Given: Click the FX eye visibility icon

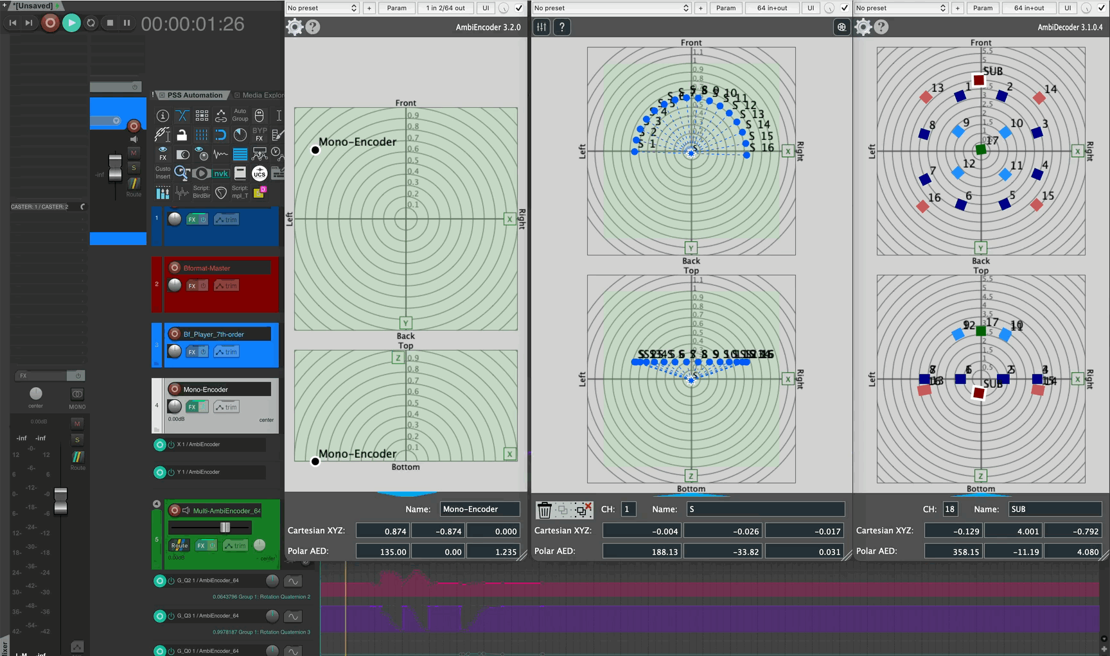Looking at the screenshot, I should pos(163,154).
